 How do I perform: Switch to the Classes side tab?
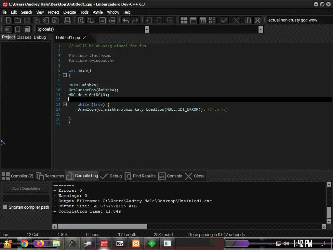pyautogui.click(x=24, y=37)
